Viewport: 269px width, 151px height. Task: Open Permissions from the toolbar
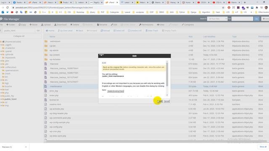(x=146, y=25)
